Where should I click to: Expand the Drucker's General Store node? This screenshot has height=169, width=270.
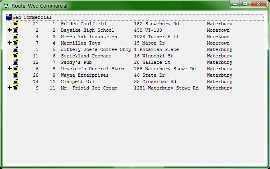(10, 69)
